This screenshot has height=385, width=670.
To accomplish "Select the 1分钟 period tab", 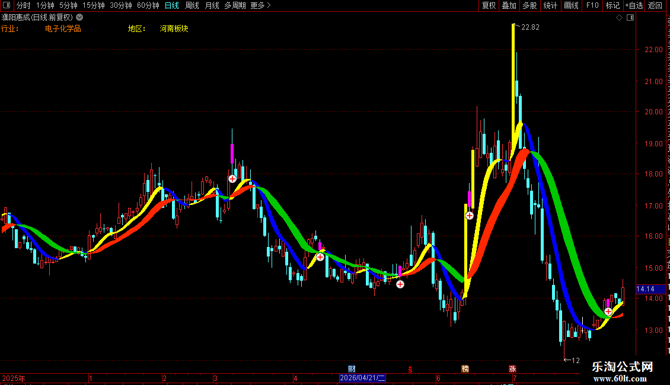I will 45,5.
